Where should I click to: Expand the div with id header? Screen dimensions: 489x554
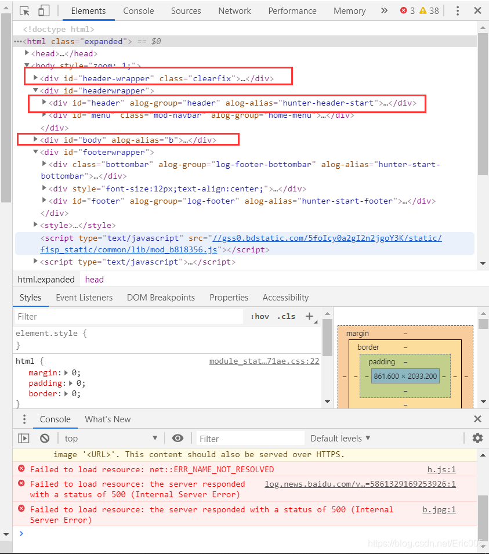[x=44, y=103]
